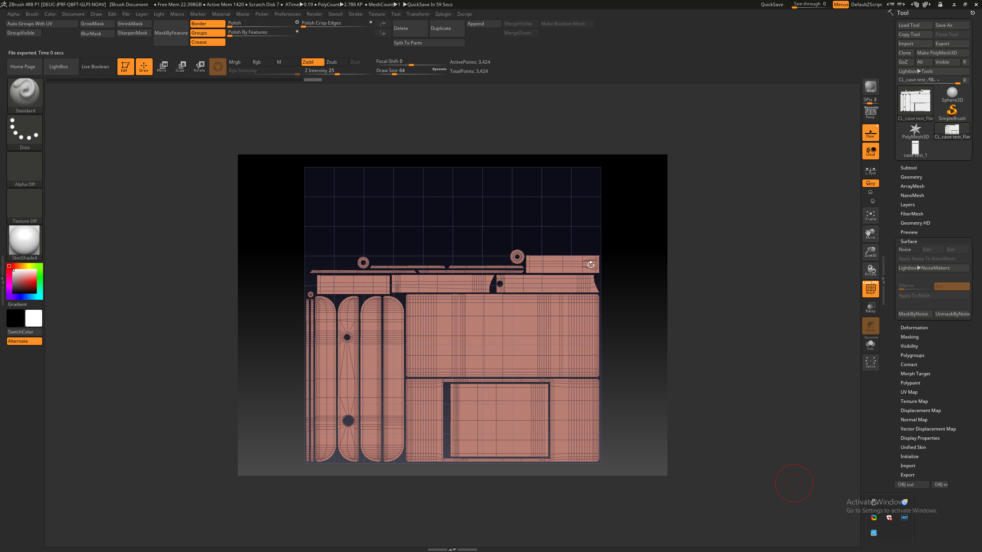
Task: Open the Transform menu
Action: pos(417,14)
